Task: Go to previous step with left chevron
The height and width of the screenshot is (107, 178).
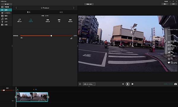Action: (16, 8)
